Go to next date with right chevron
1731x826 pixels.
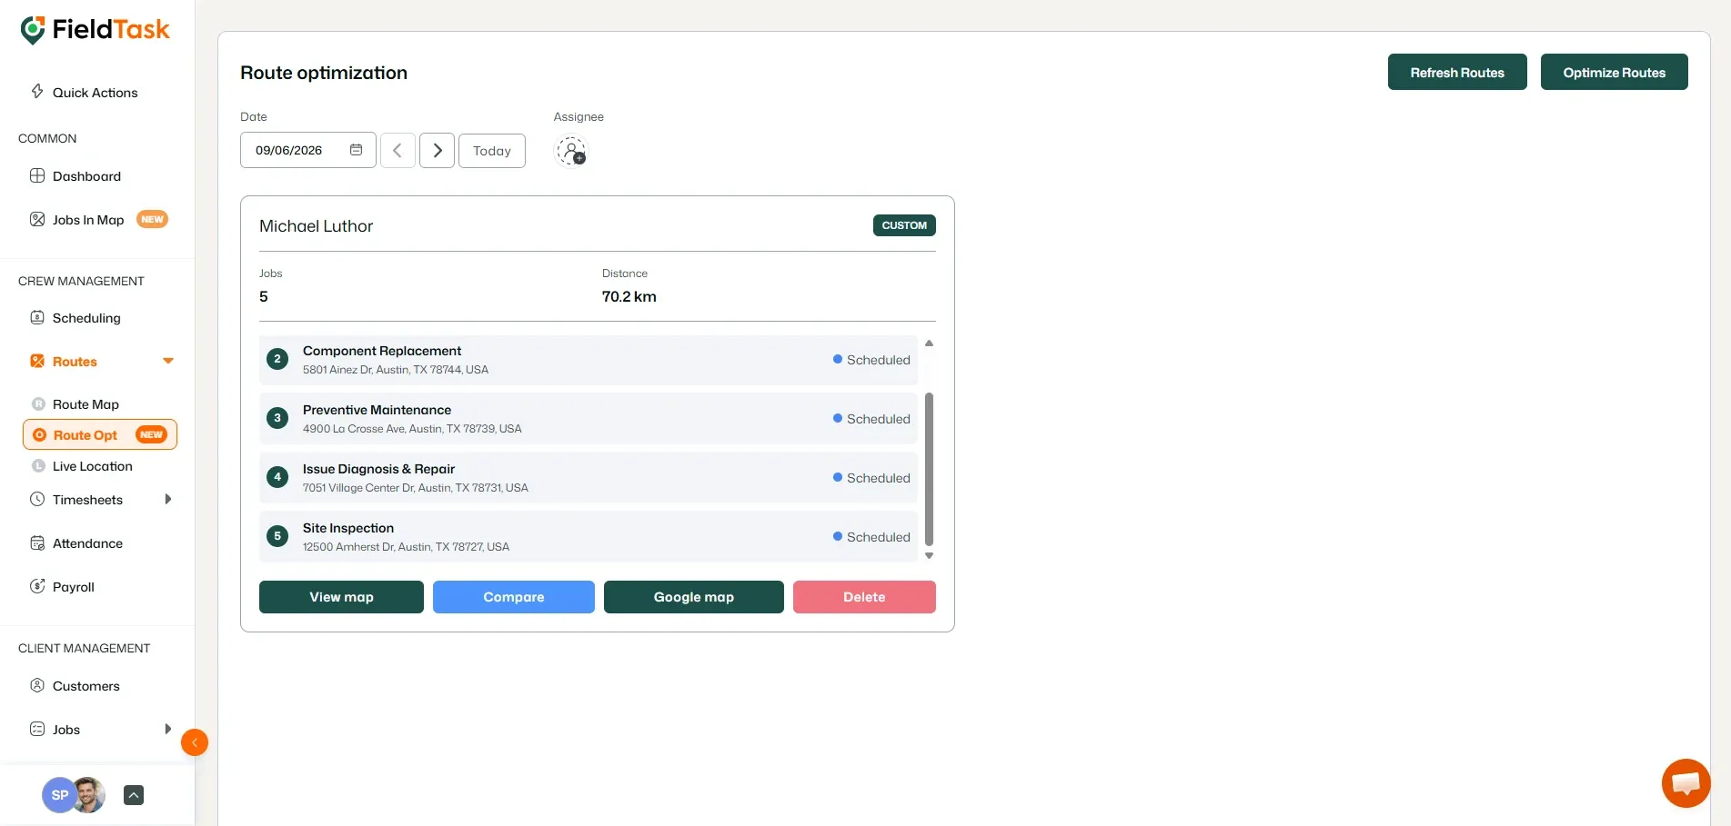(x=437, y=150)
